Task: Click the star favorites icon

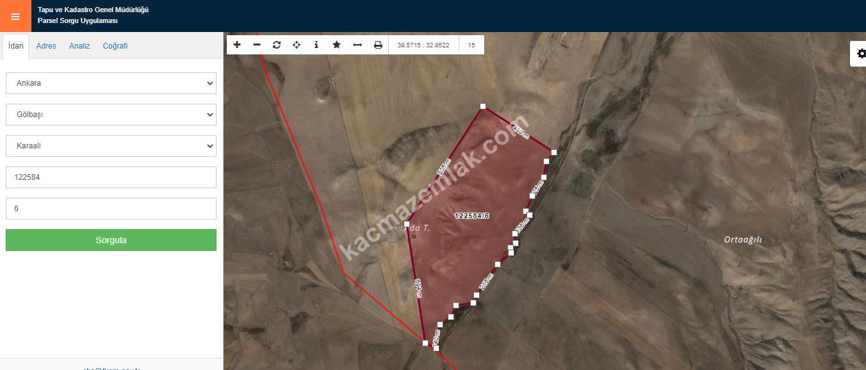Action: [x=336, y=45]
